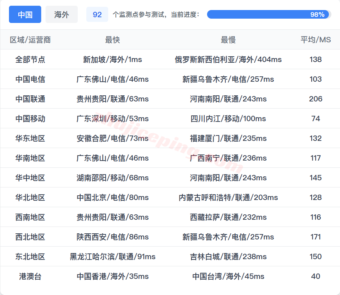Screen dimensions: 340x295
Task: Click average value 117 for 华南地区
Action: (316, 158)
